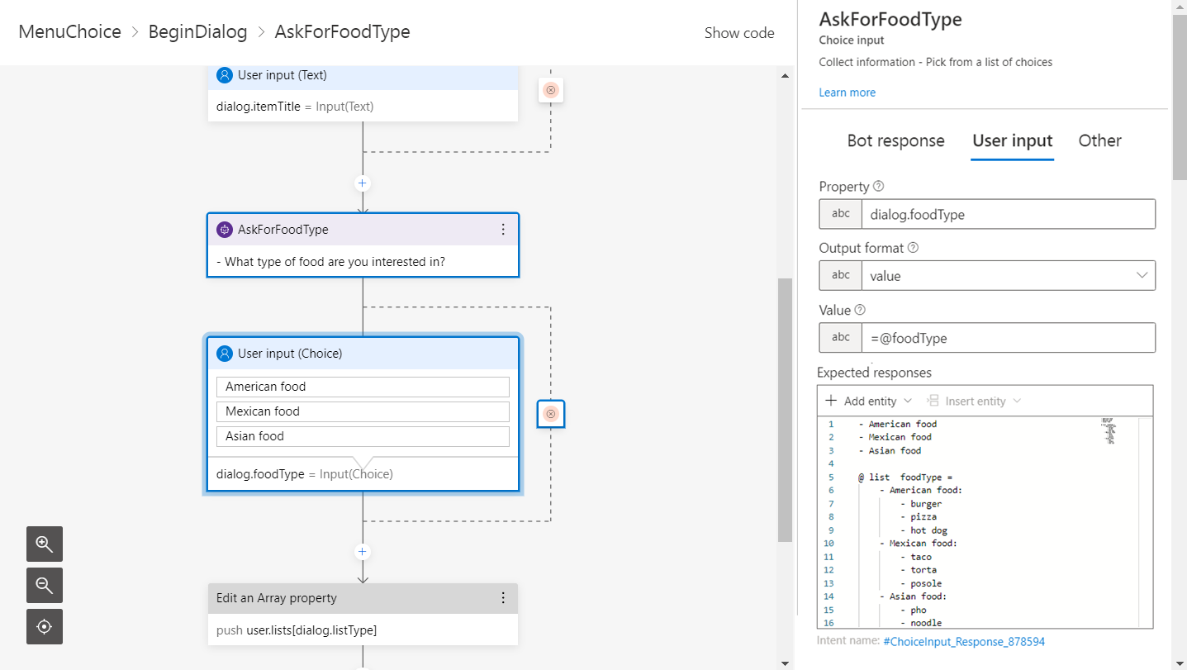Click the plus button above AskForFoodType node

click(x=362, y=183)
